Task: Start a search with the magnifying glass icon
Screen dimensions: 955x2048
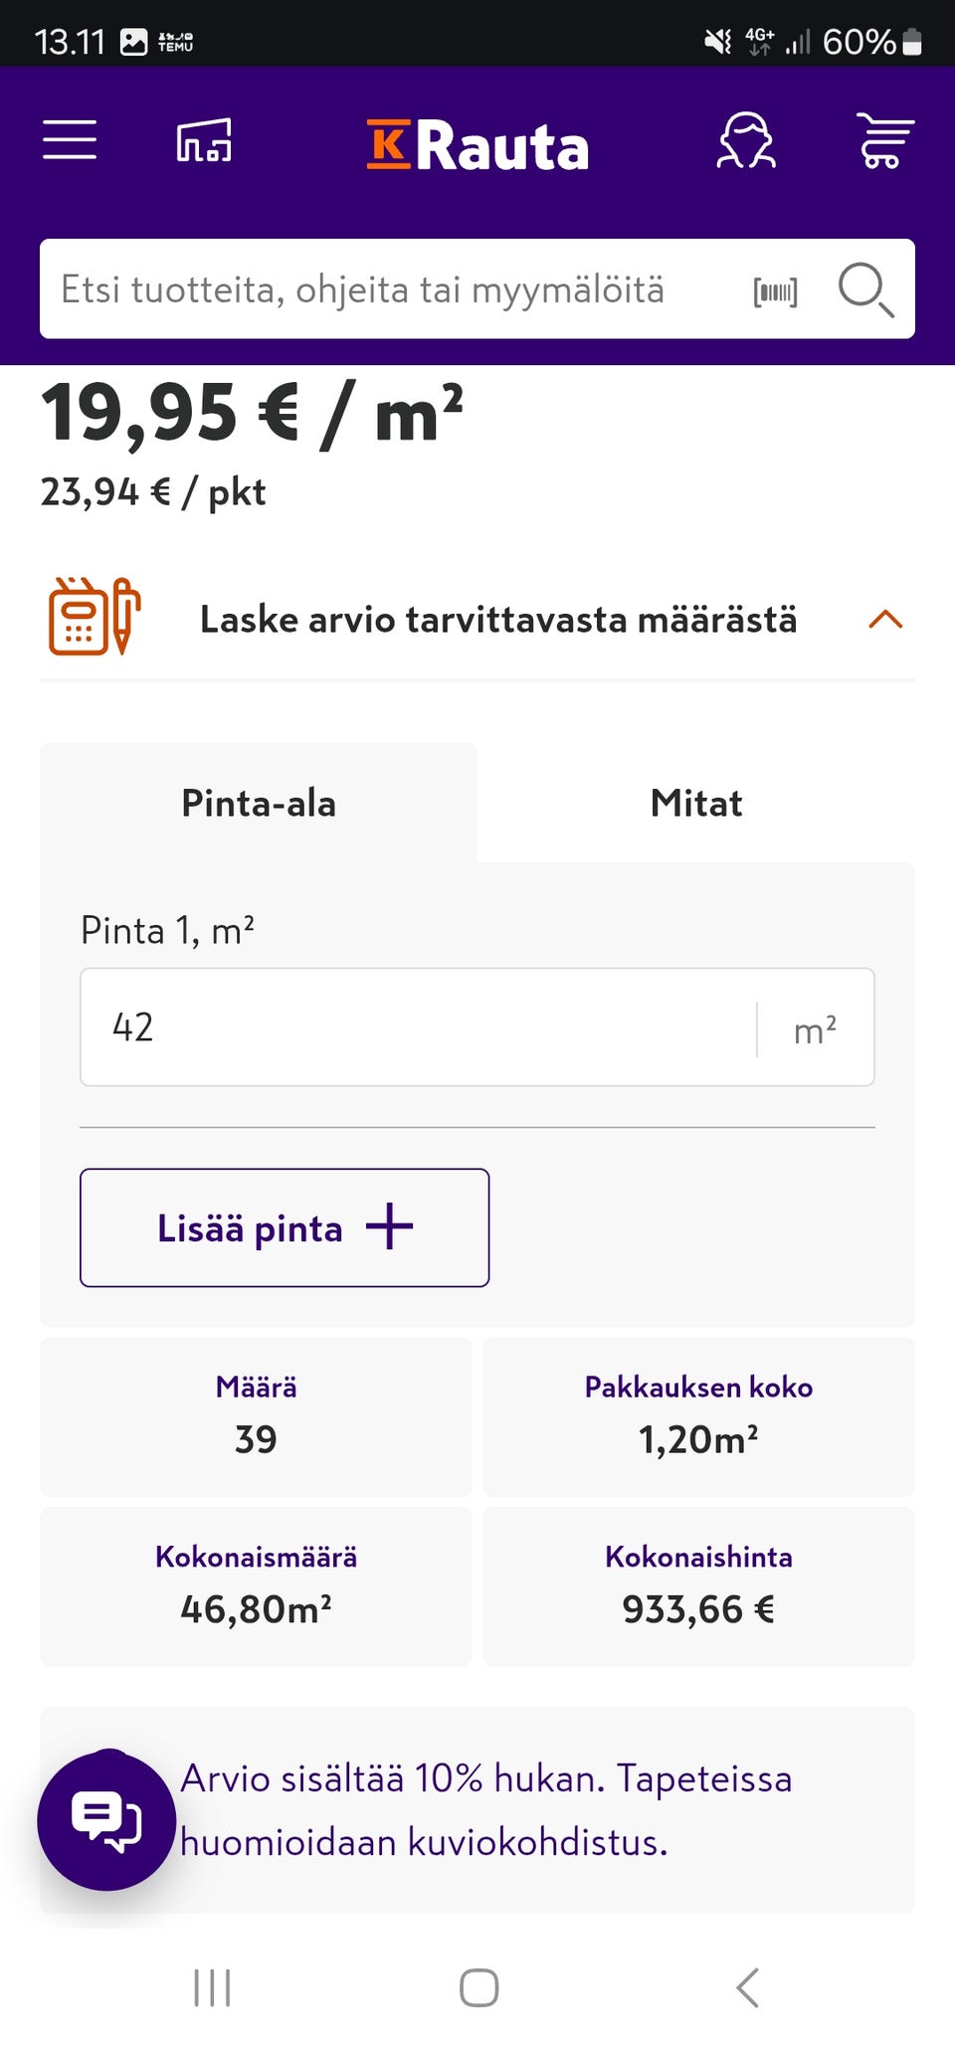Action: pos(866,289)
